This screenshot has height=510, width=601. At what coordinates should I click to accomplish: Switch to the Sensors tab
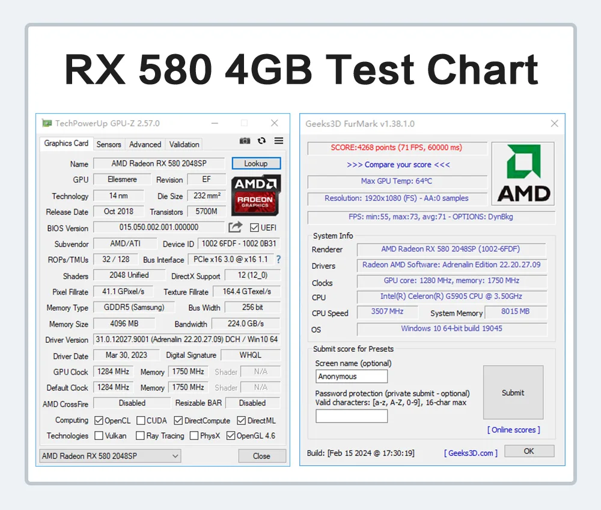pos(109,144)
